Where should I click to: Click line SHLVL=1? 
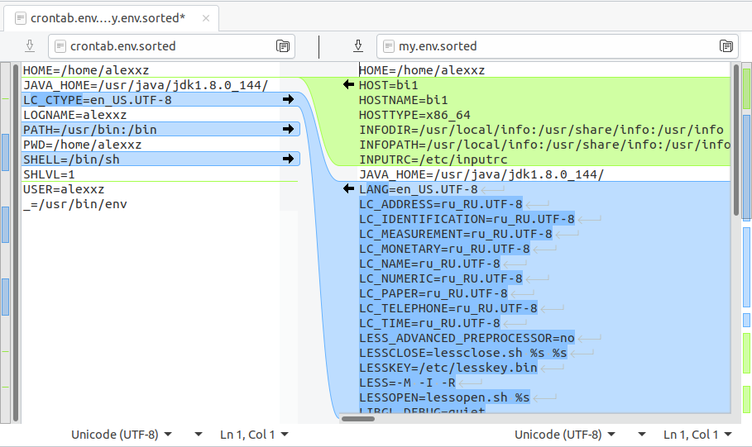point(49,174)
